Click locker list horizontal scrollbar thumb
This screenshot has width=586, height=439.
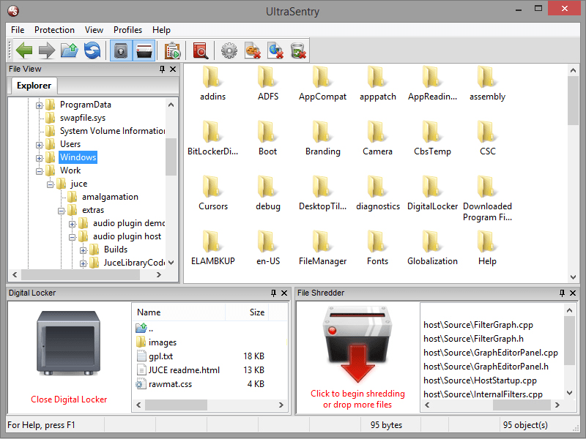pyautogui.click(x=176, y=405)
